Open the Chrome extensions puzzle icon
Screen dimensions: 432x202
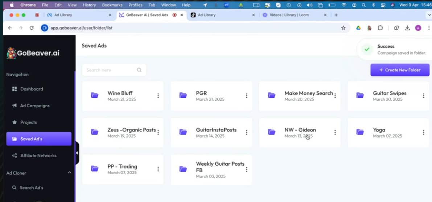pos(380,28)
